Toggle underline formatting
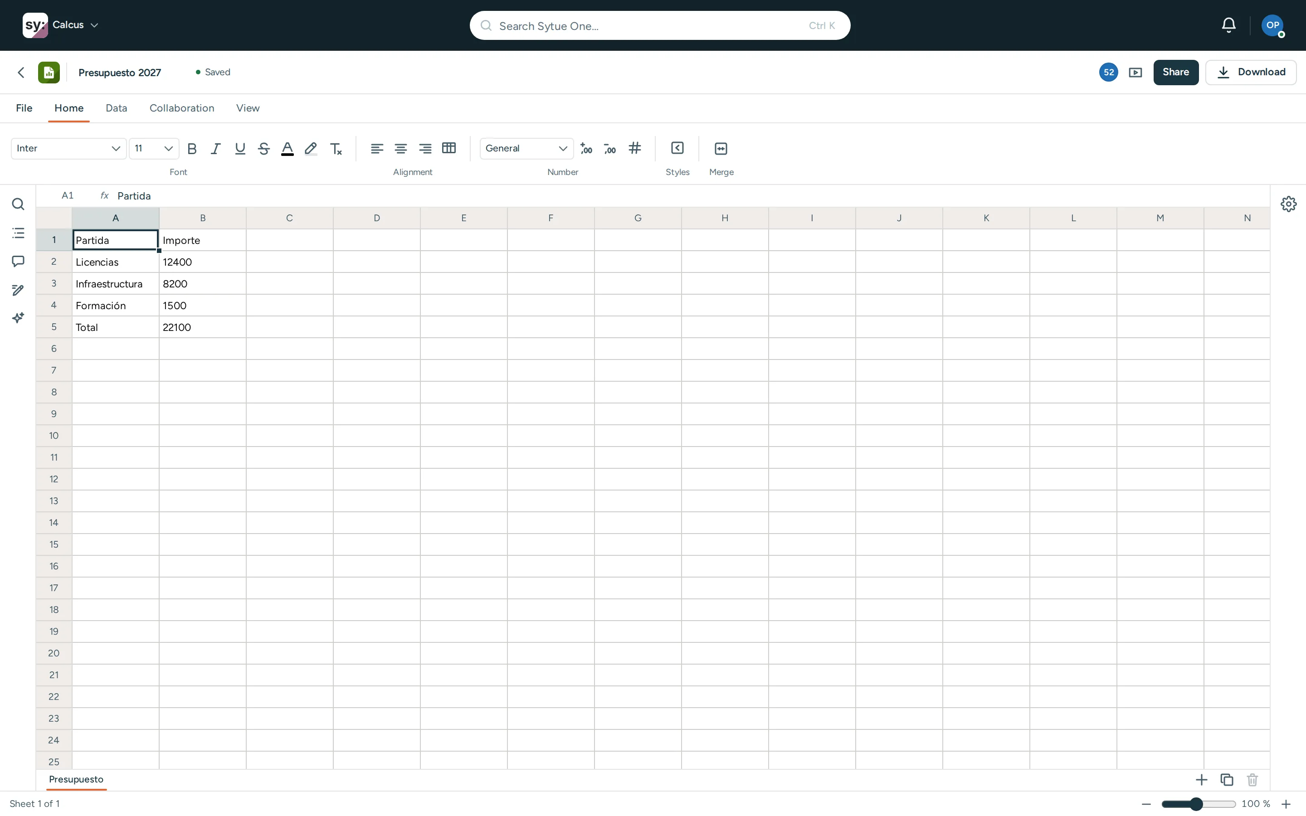 point(240,148)
